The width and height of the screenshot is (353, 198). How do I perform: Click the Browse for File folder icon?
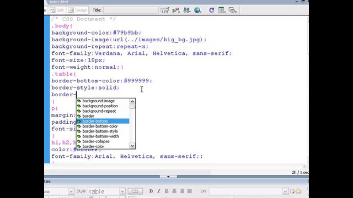tap(298, 191)
